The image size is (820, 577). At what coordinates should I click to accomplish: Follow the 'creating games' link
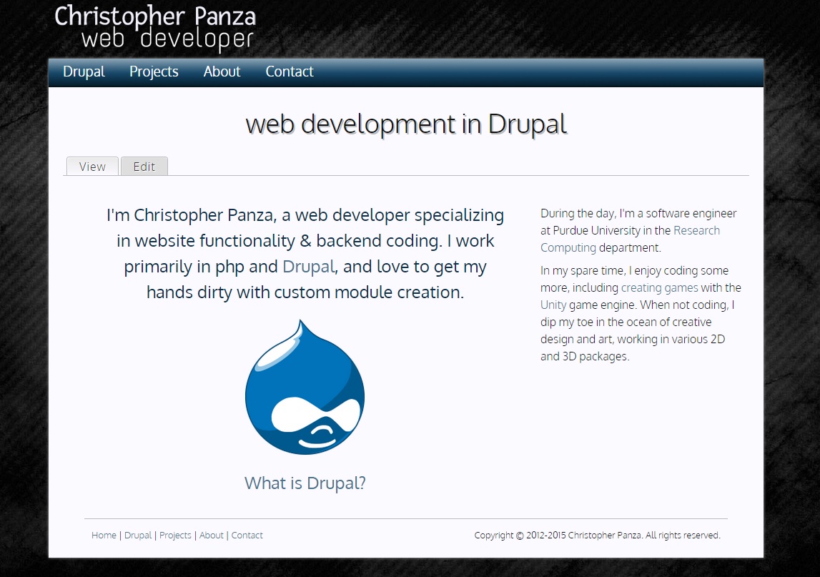pyautogui.click(x=659, y=287)
